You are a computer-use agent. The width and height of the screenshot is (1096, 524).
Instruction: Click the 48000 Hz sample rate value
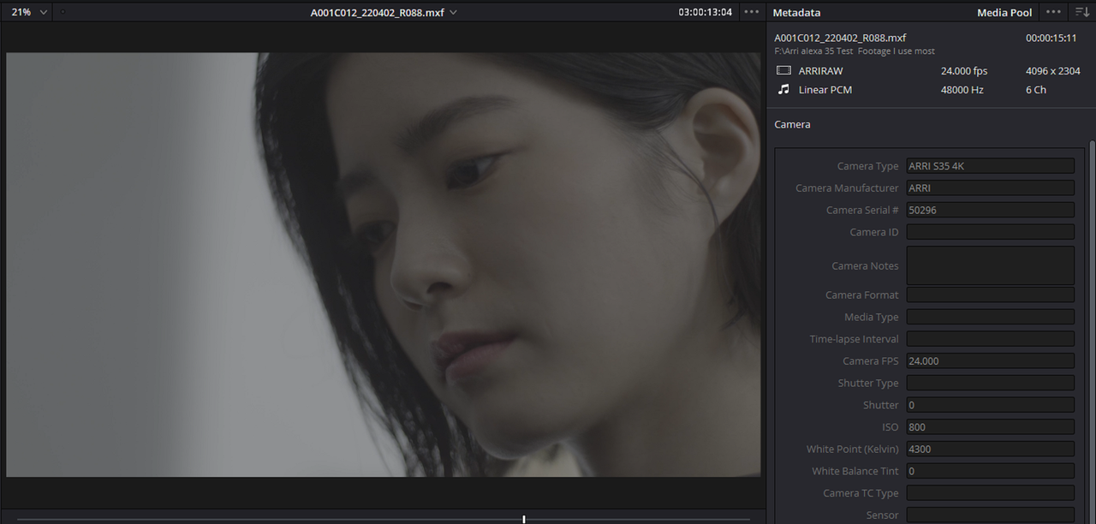pyautogui.click(x=962, y=90)
